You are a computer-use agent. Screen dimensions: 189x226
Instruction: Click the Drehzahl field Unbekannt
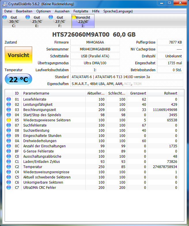pyautogui.click(x=170, y=56)
